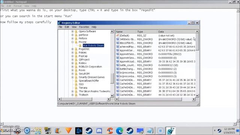Image resolution: width=240 pixels, height=135 pixels.
Task: Expand the PopCap key
Action: pos(72,56)
